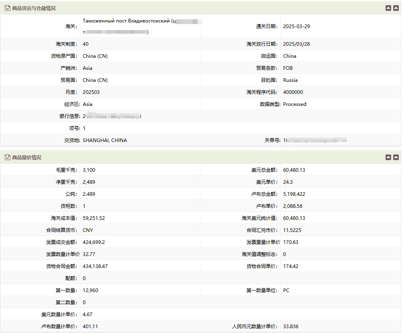
Task: Click the Таможенный пост Владивостокский customs value
Action: 126,21
